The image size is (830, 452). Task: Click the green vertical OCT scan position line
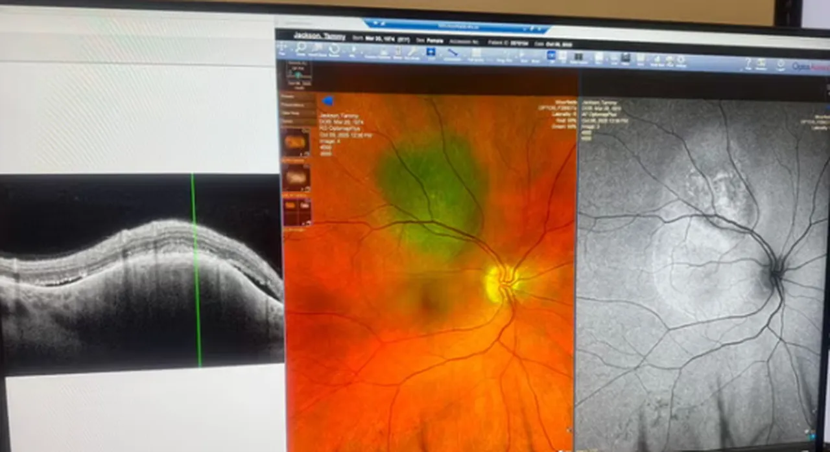pyautogui.click(x=196, y=272)
